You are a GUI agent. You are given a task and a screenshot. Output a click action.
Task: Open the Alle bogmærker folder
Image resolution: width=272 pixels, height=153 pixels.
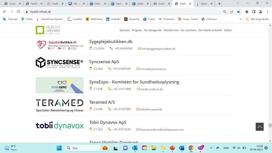[258, 19]
